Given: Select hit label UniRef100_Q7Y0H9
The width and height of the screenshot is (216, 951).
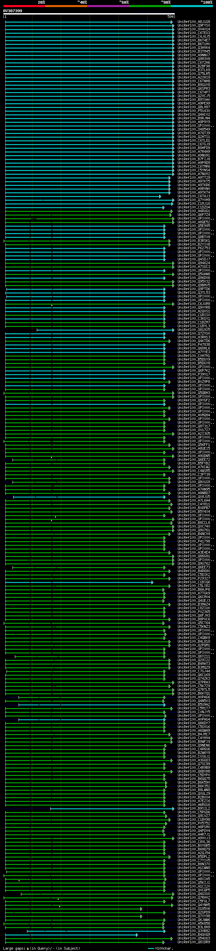Looking at the screenshot, I should (x=194, y=200).
